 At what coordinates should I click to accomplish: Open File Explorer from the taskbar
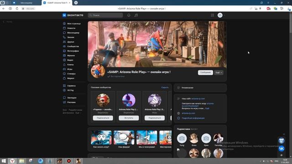pos(21,161)
